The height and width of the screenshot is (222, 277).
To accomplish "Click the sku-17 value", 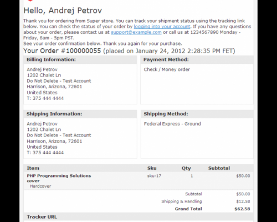I will [x=154, y=176].
